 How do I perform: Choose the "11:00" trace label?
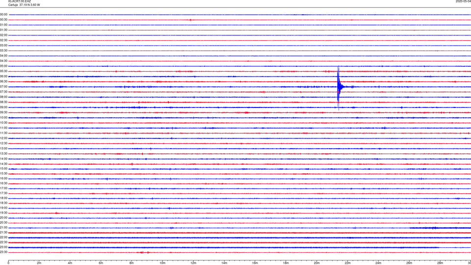click(3, 128)
